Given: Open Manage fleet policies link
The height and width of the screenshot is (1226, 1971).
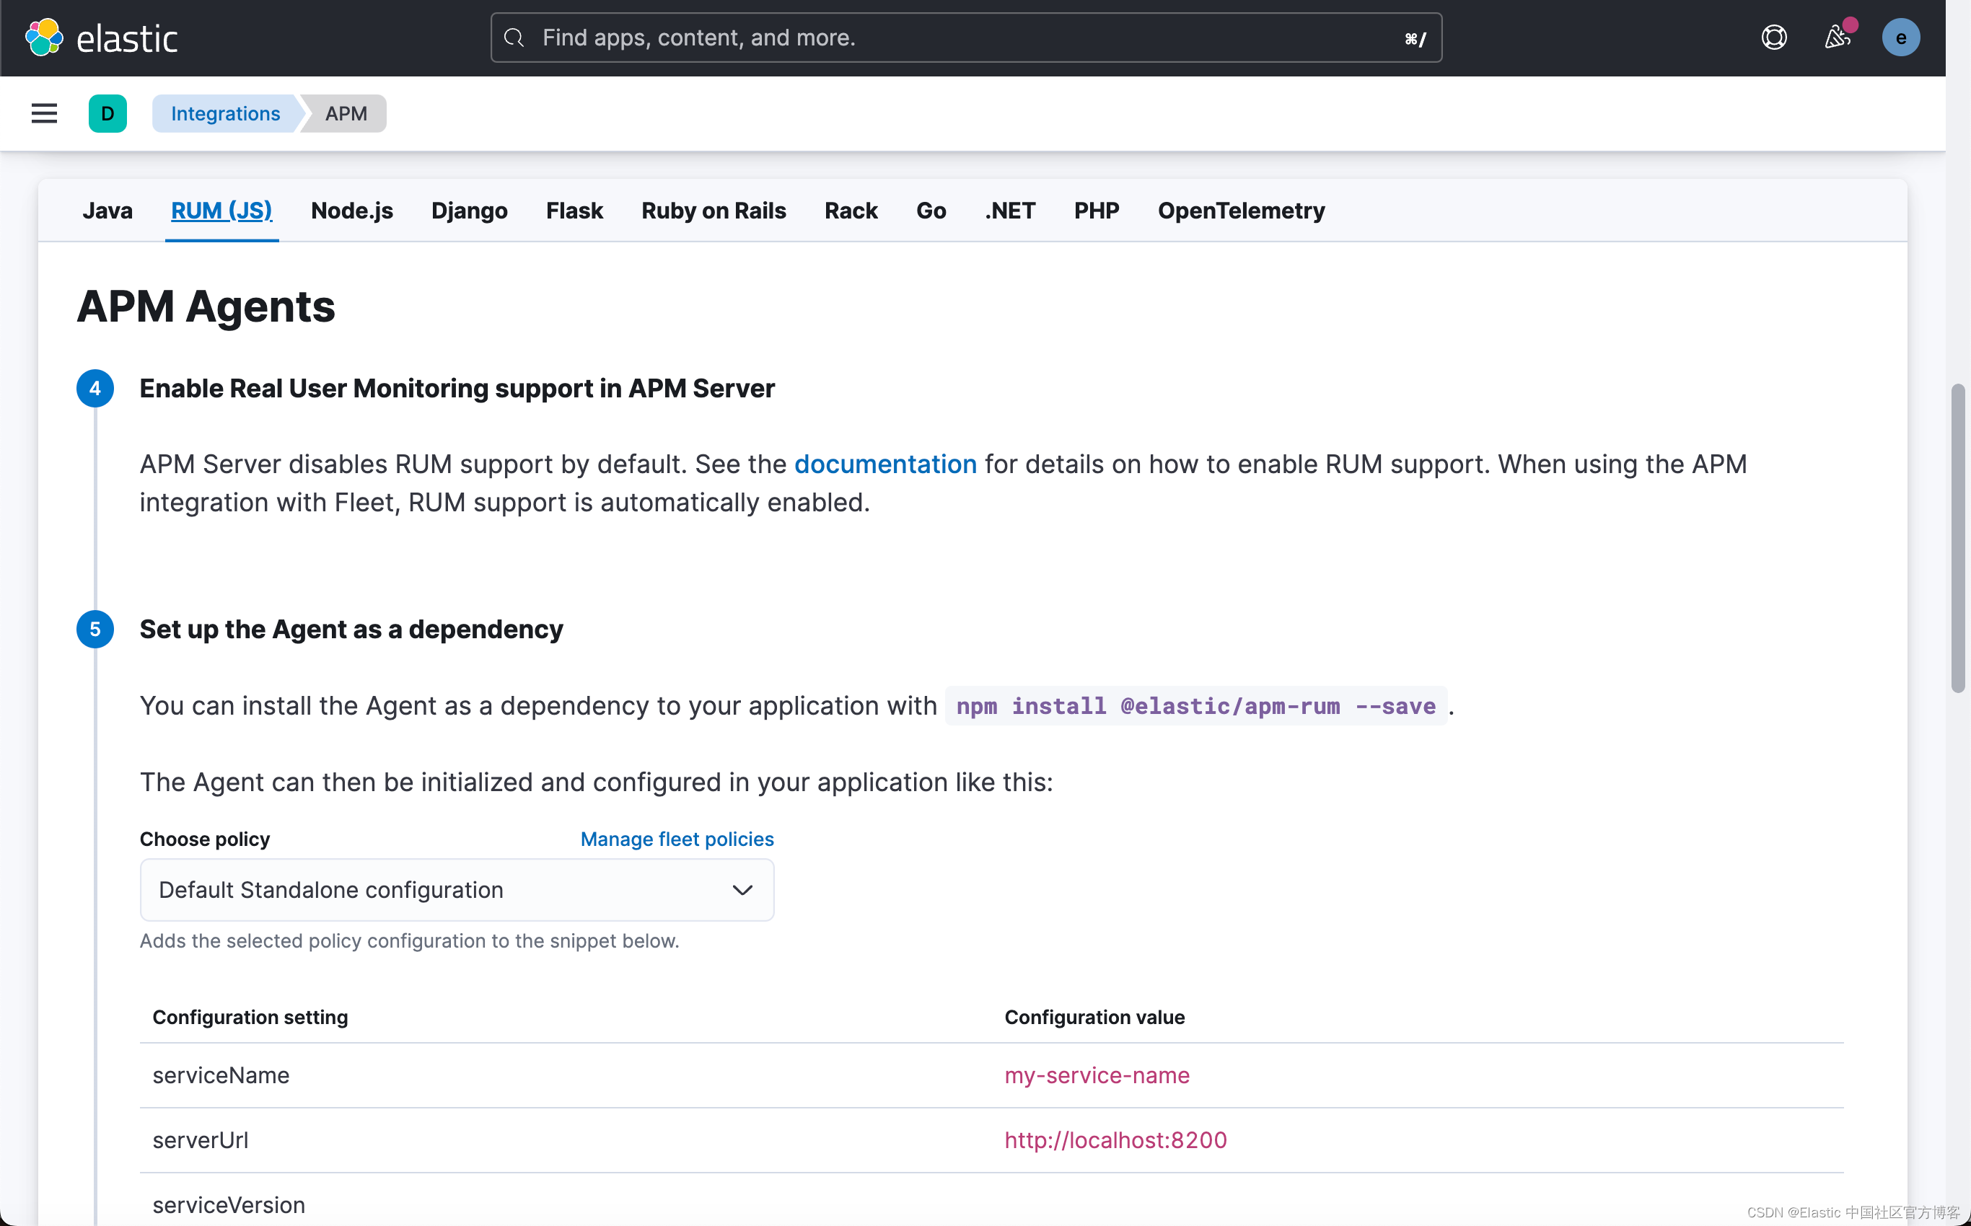Looking at the screenshot, I should [677, 839].
